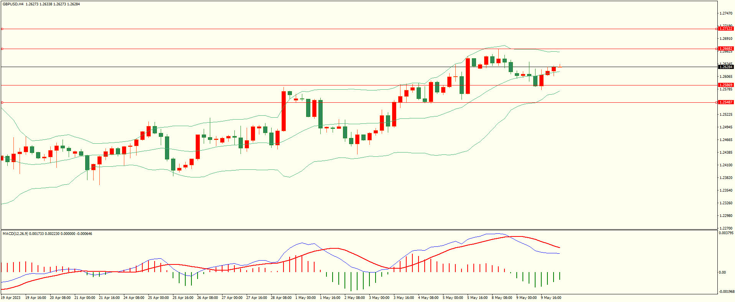Click the 21 Apr 16:00 time label
Image resolution: width=735 pixels, height=302 pixels.
pyautogui.click(x=109, y=298)
